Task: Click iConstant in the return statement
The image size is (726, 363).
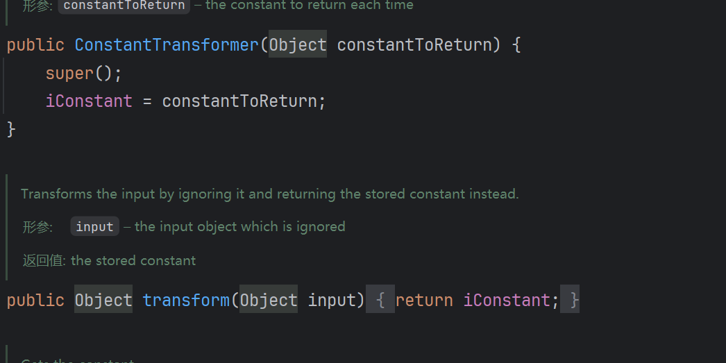Action: (507, 301)
